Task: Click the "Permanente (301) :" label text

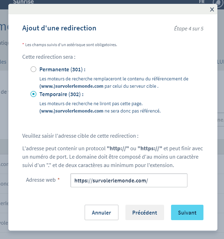Action: (x=62, y=69)
